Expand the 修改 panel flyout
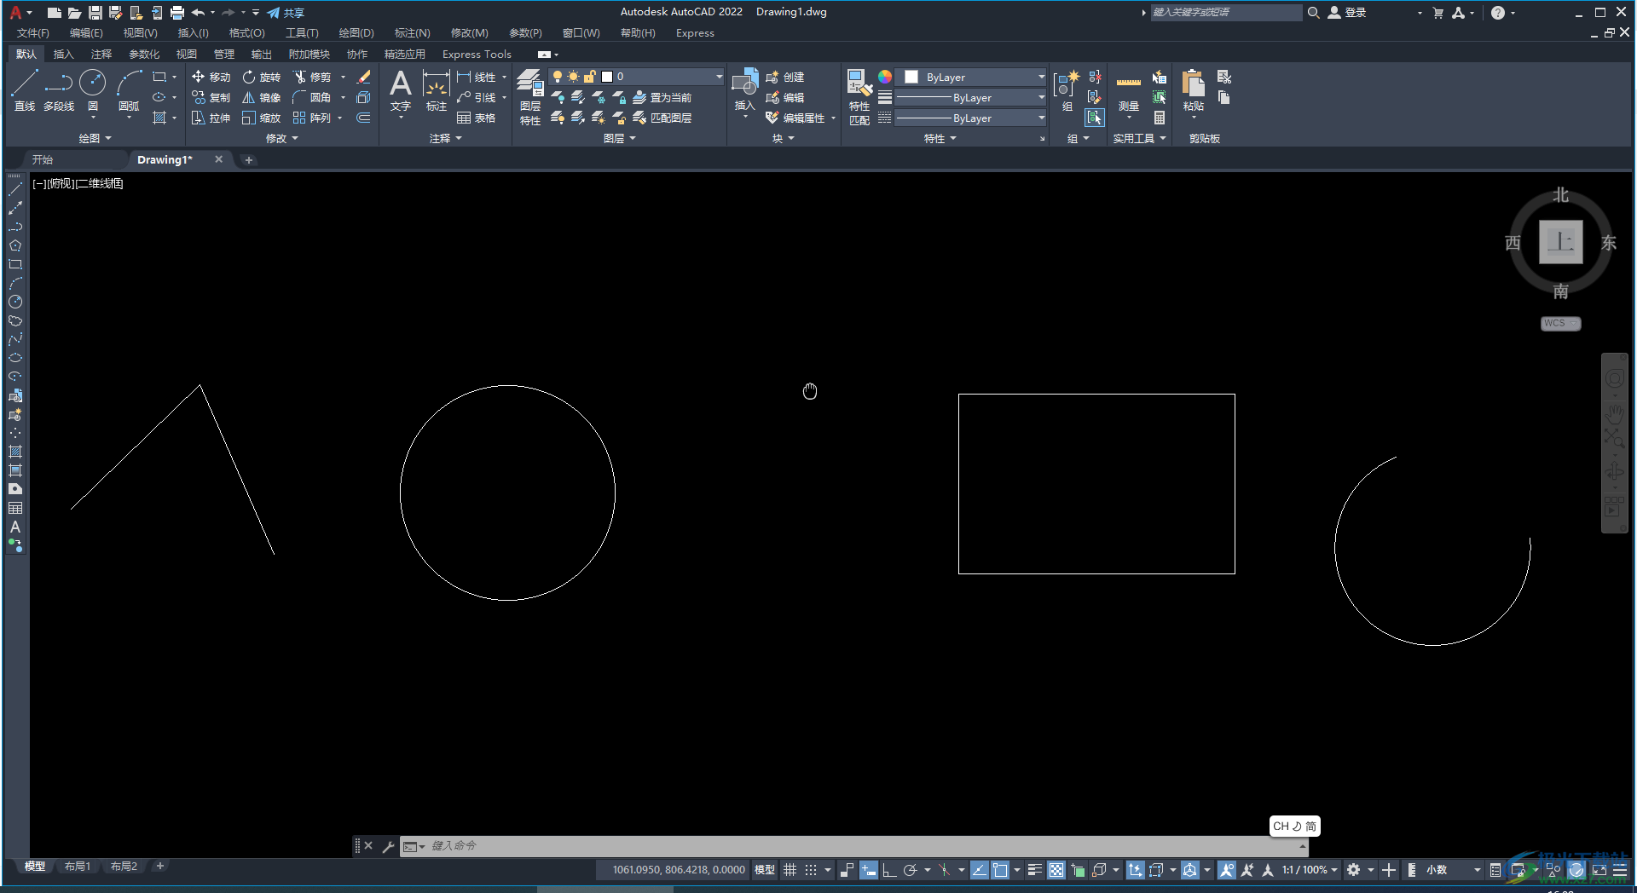 (281, 138)
